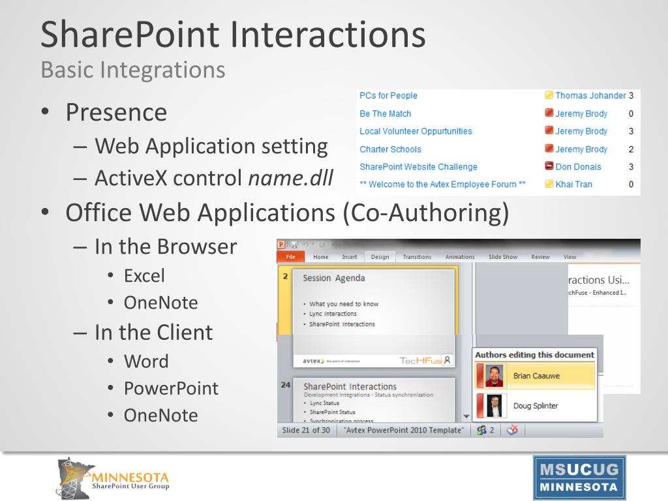Select the Session Agenda slide 2 thumbnail
Viewport: 668px width, 501px height.
pos(374,318)
